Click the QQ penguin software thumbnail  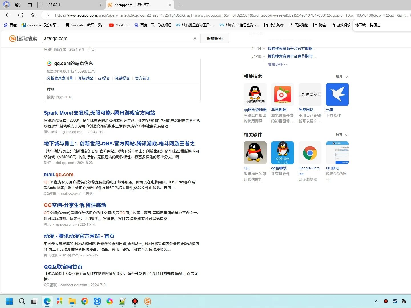pyautogui.click(x=255, y=153)
